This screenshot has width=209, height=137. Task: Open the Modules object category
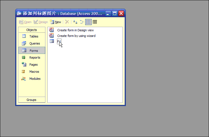[x=32, y=79]
